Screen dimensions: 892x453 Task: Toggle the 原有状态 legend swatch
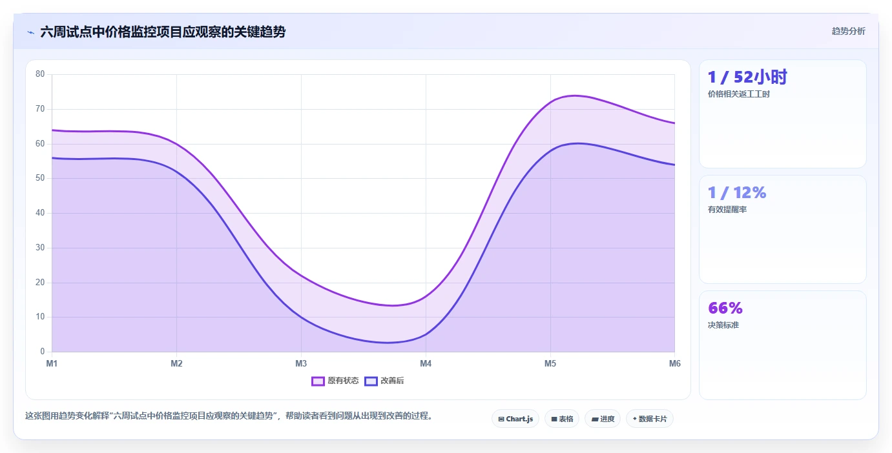point(318,381)
